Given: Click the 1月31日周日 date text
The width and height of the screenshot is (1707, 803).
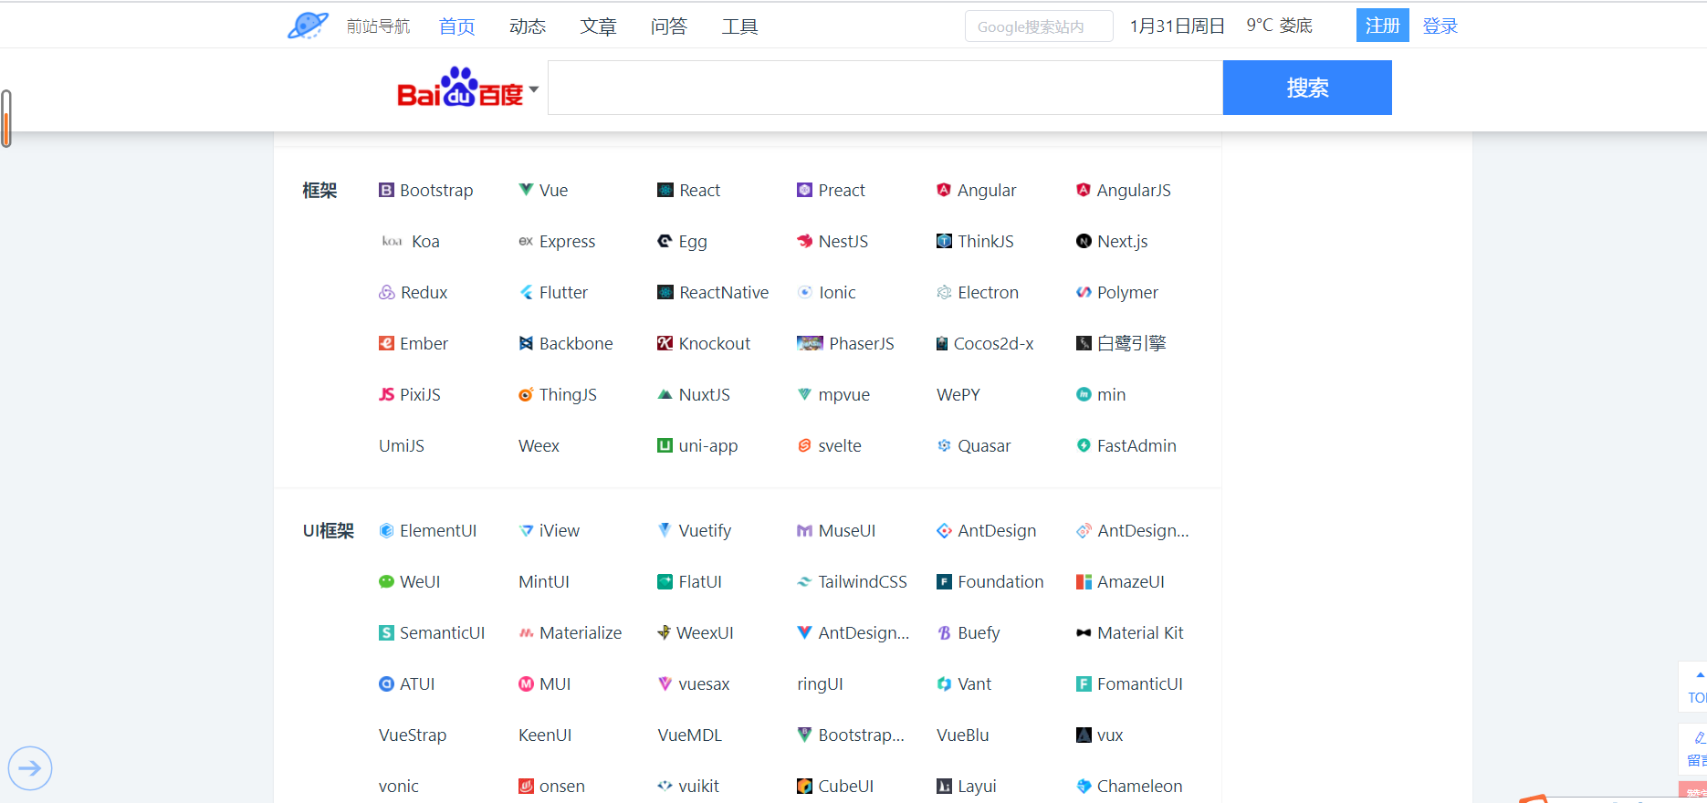Looking at the screenshot, I should 1178,26.
